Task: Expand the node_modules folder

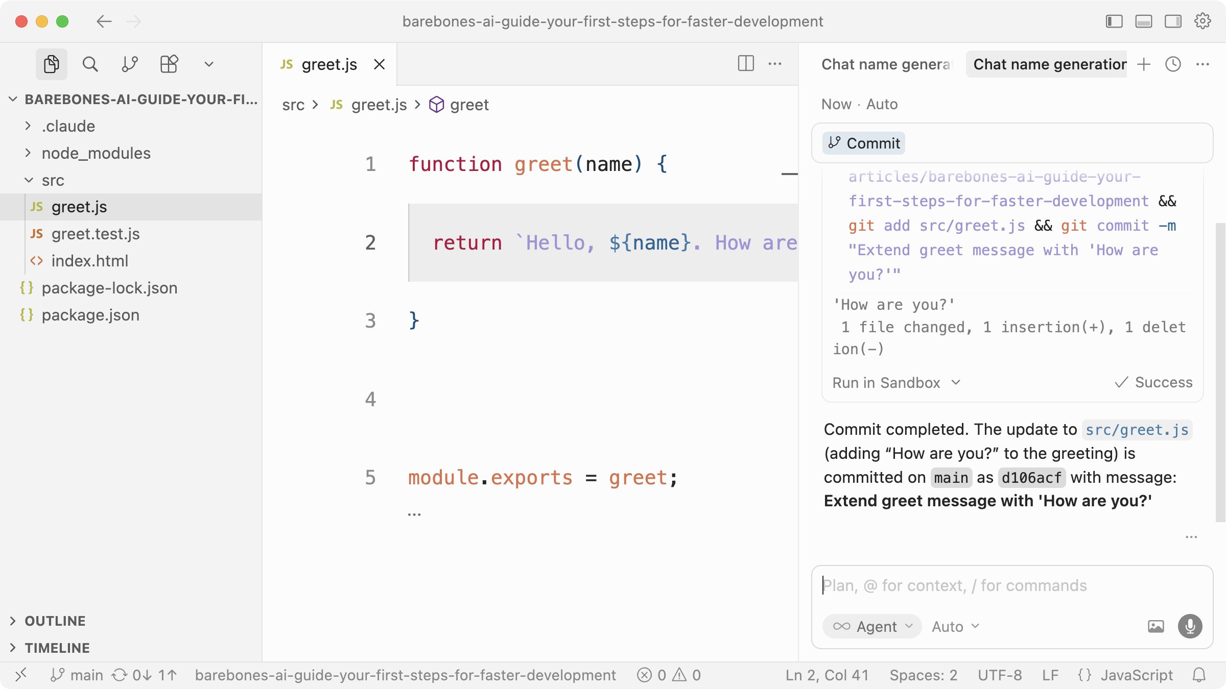Action: pyautogui.click(x=96, y=153)
